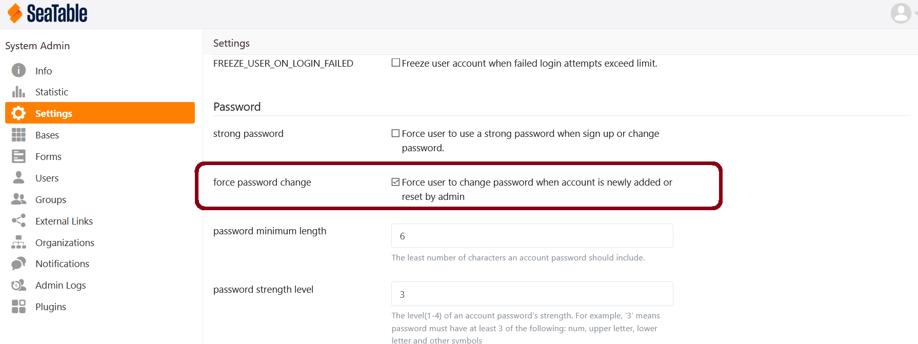Image resolution: width=918 pixels, height=344 pixels.
Task: Click the password strength level field
Action: pyautogui.click(x=532, y=294)
